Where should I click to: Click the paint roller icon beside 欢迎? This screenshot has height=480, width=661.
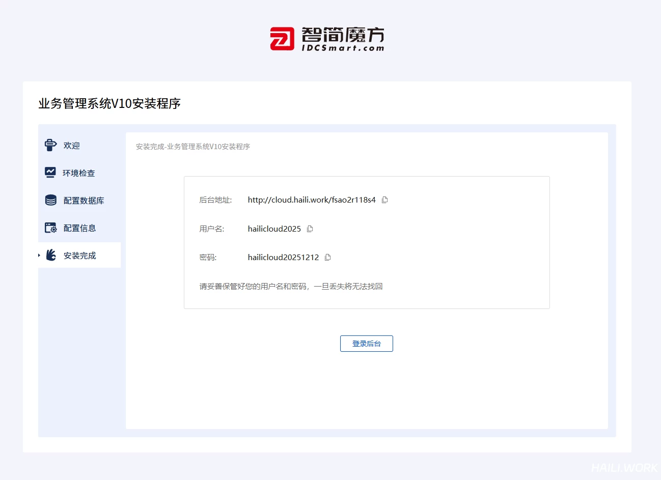[50, 145]
